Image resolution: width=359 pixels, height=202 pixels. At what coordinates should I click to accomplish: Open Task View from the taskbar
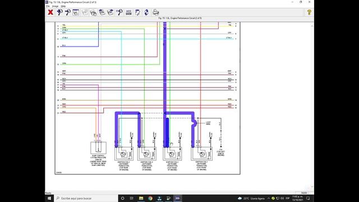point(132,198)
